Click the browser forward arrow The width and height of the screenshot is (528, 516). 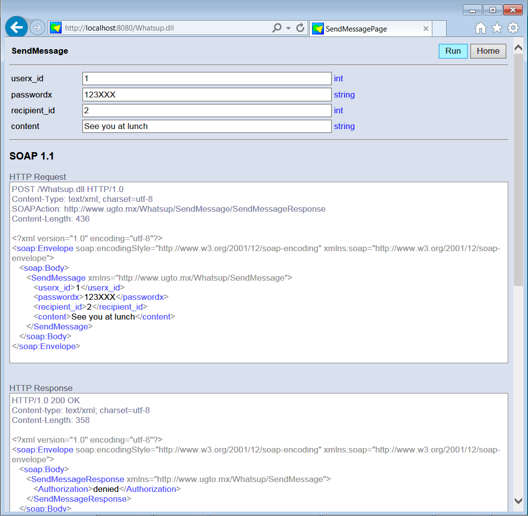click(x=37, y=28)
